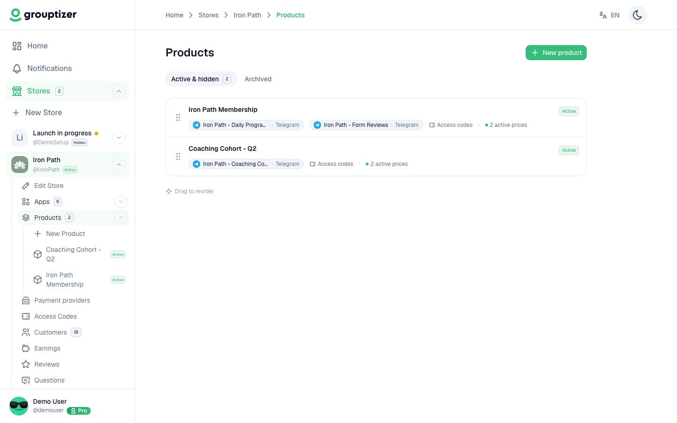Click the Pro badge
This screenshot has width=677, height=423.
[x=79, y=411]
